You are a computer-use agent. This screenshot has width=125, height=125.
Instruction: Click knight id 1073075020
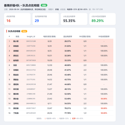31,60
